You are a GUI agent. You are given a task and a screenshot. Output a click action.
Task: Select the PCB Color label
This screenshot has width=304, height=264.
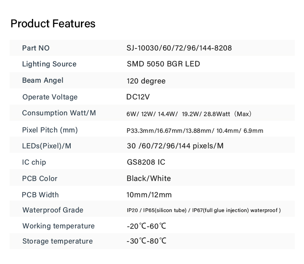click(x=40, y=178)
